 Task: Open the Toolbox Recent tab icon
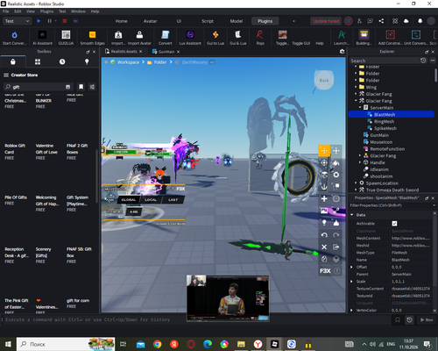click(x=62, y=61)
